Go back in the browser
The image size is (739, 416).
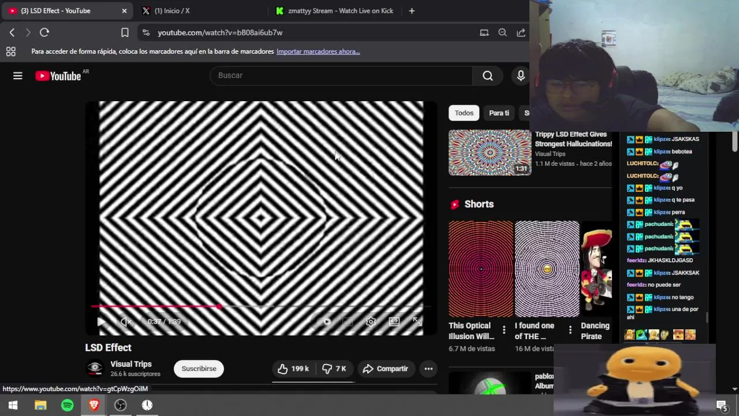point(12,33)
